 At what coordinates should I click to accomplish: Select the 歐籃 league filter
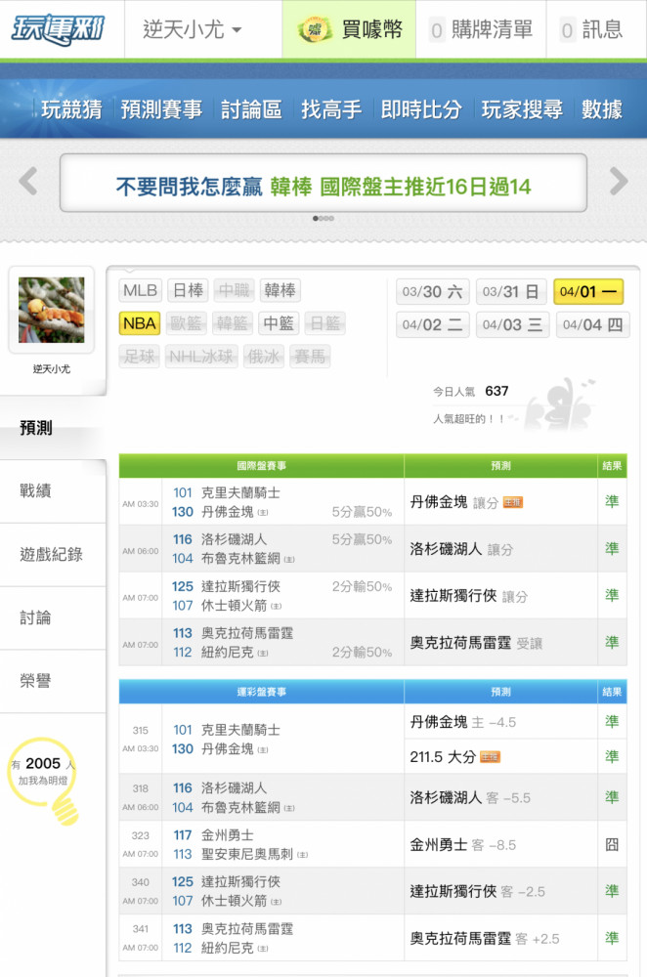pyautogui.click(x=187, y=323)
